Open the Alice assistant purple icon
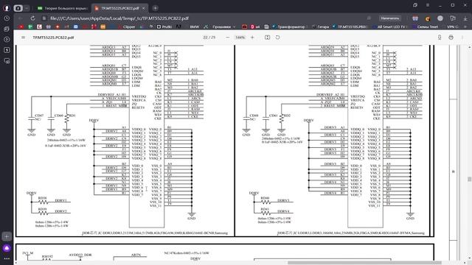472x265 pixels. point(7,248)
